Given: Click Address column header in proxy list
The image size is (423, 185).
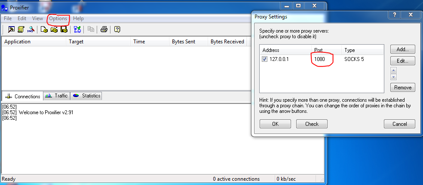Looking at the screenshot, I should tap(286, 50).
